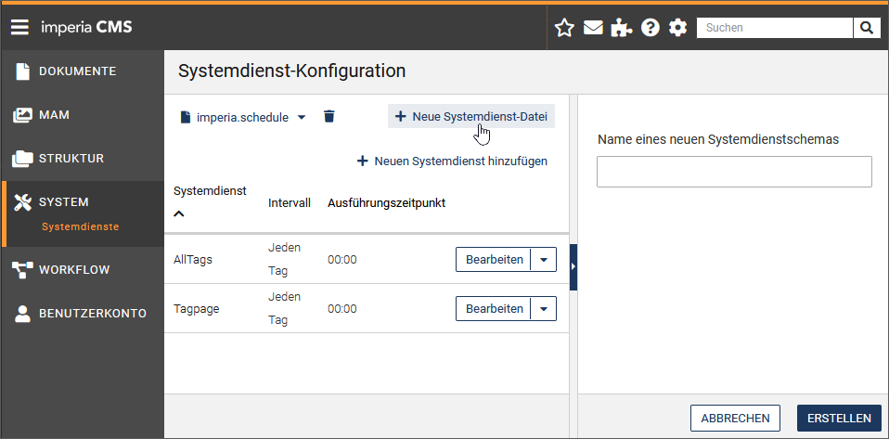
Task: Open help question mark icon
Action: [x=651, y=28]
